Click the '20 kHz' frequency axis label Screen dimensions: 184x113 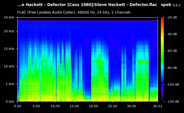9,31
